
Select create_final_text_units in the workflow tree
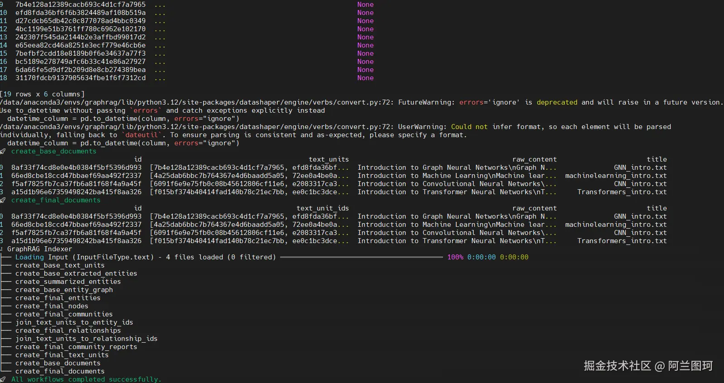tap(62, 355)
